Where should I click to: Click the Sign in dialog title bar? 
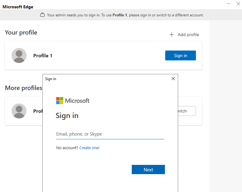108,79
